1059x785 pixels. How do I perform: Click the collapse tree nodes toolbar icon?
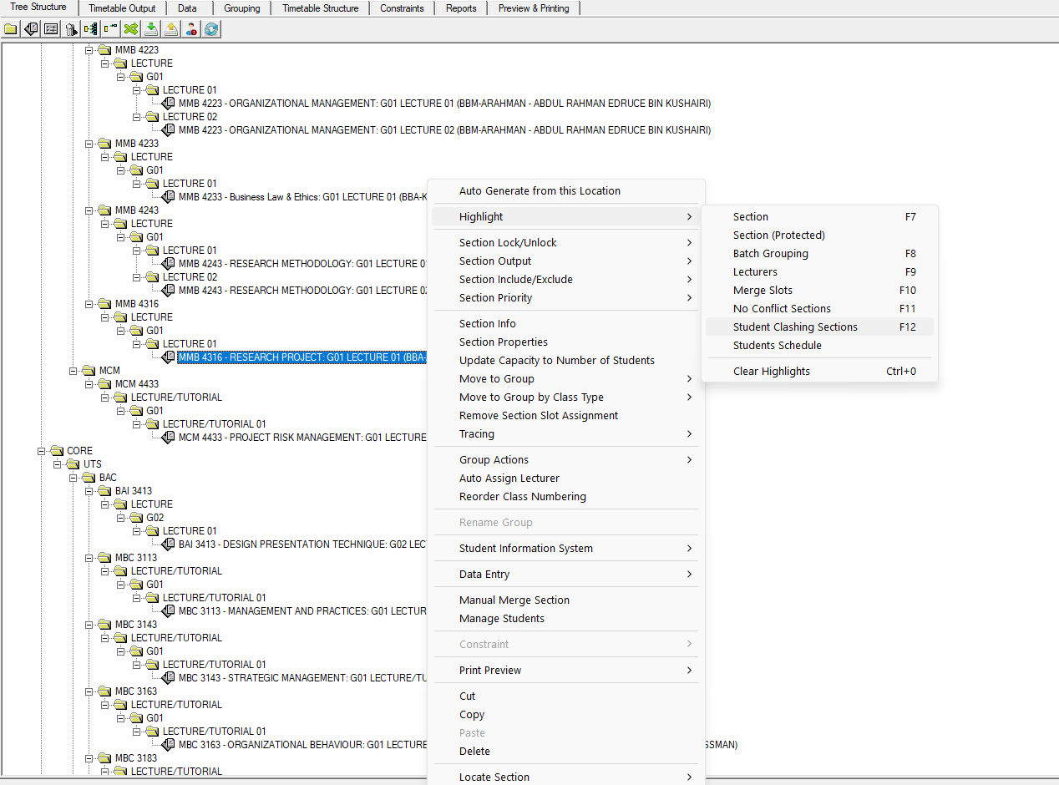(111, 29)
